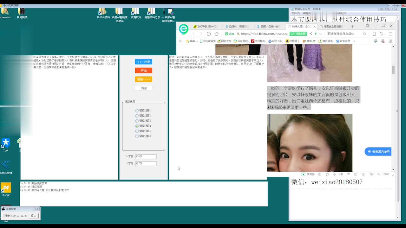Select 智能线路1 radio option
The height and width of the screenshot is (228, 406).
click(143, 111)
